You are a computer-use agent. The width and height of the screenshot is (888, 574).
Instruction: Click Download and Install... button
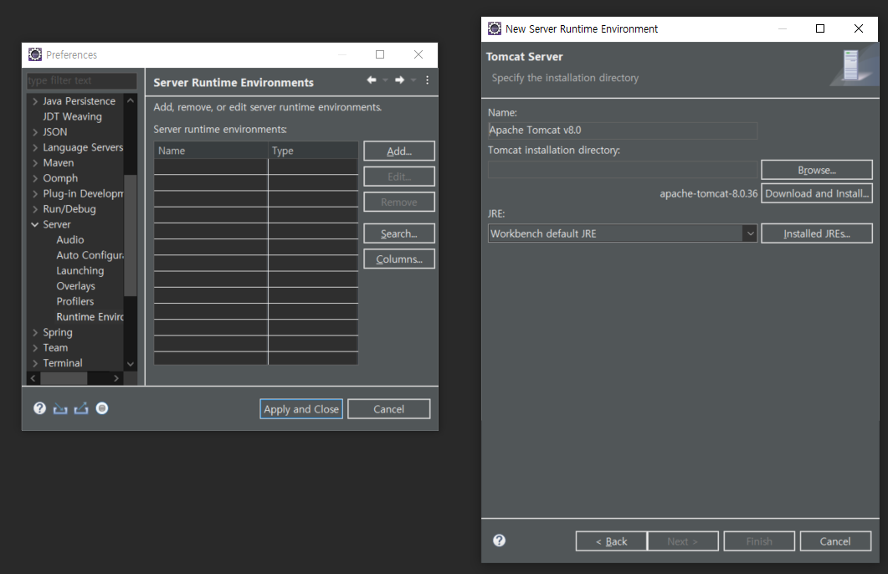tap(817, 193)
